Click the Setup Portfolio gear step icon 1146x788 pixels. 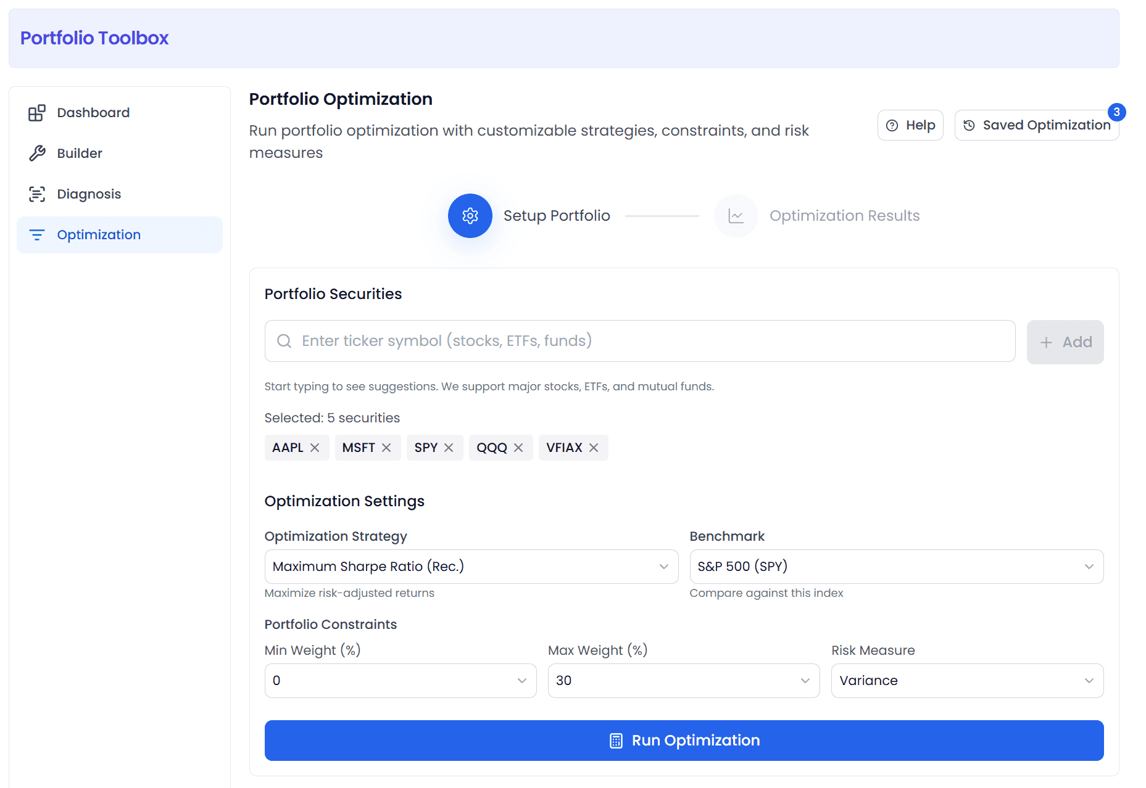click(x=470, y=216)
